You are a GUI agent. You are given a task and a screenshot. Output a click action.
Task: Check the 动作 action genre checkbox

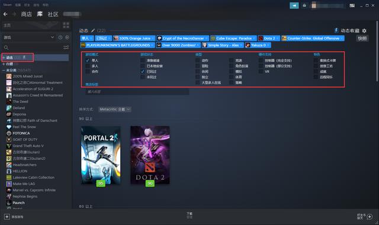198,60
